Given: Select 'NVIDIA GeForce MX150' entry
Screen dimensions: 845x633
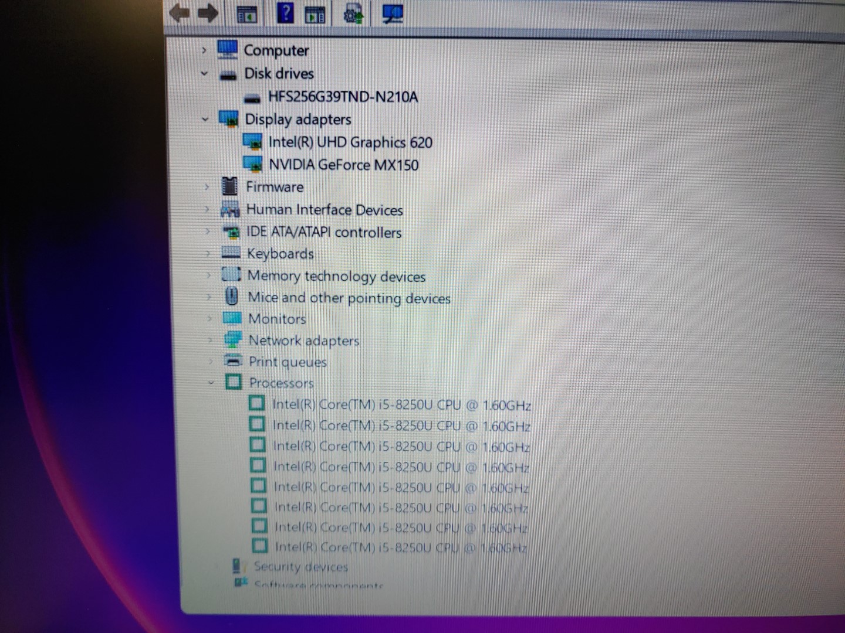Looking at the screenshot, I should coord(344,165).
